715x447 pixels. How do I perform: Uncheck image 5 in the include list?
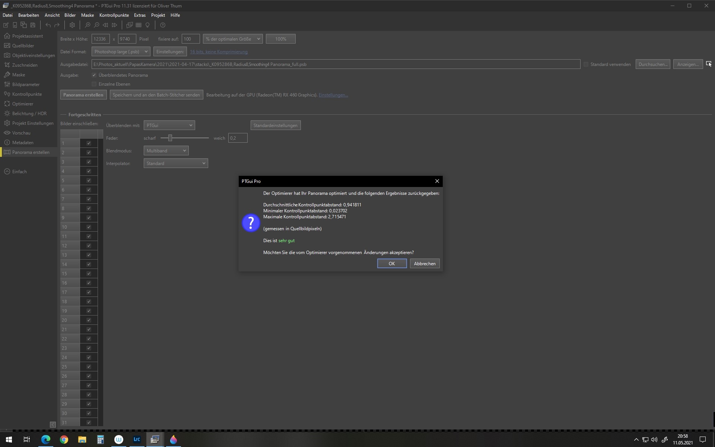(x=89, y=181)
